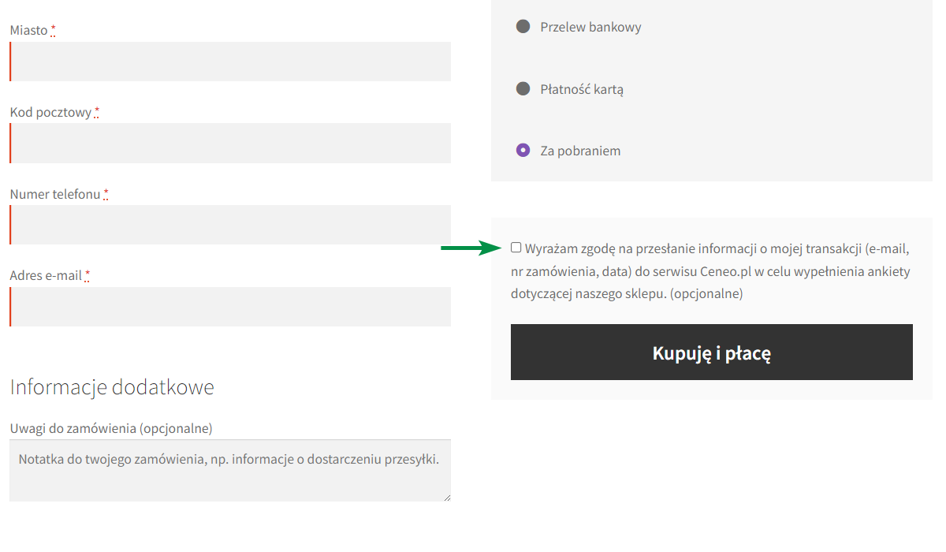
Task: Click the Kod pocztowy label text
Action: [50, 113]
